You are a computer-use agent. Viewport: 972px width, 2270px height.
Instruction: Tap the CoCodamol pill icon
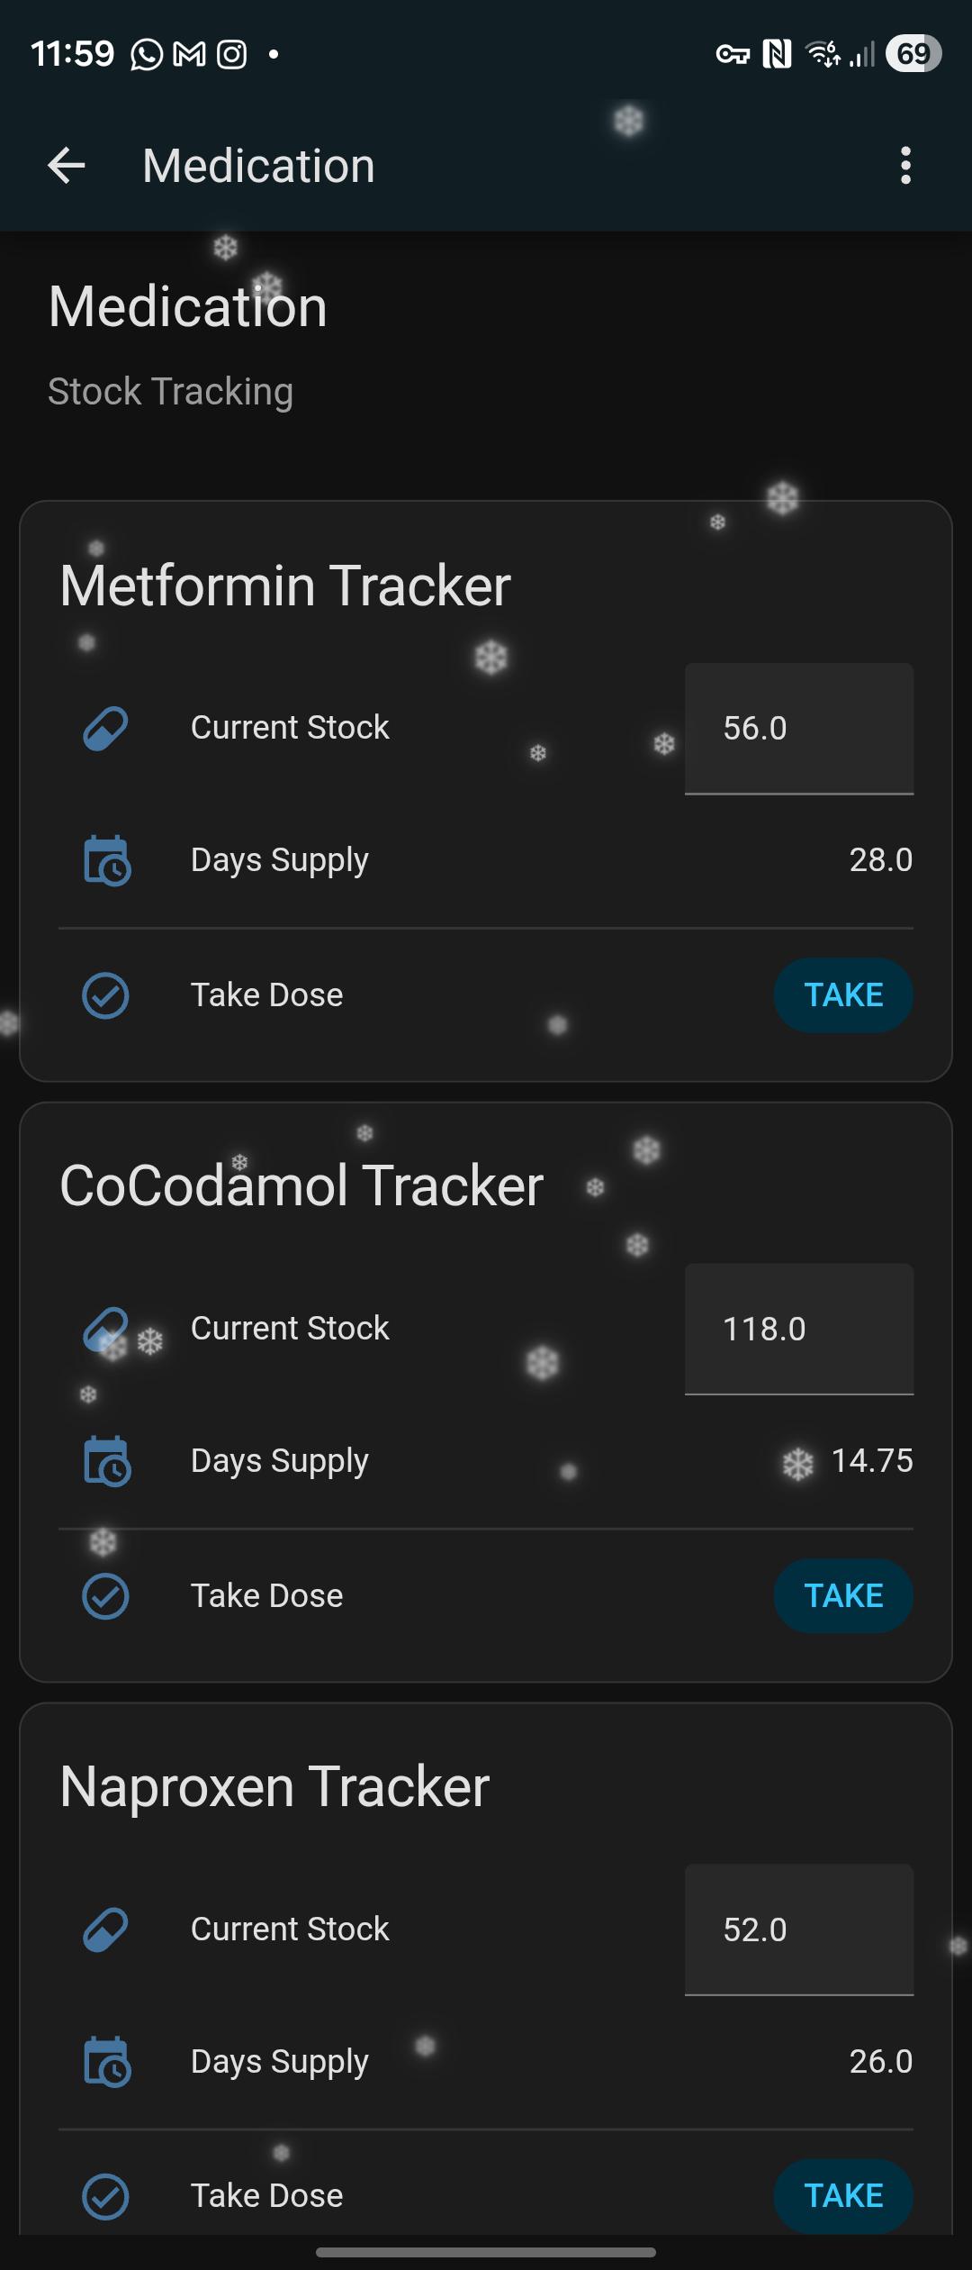coord(105,1329)
